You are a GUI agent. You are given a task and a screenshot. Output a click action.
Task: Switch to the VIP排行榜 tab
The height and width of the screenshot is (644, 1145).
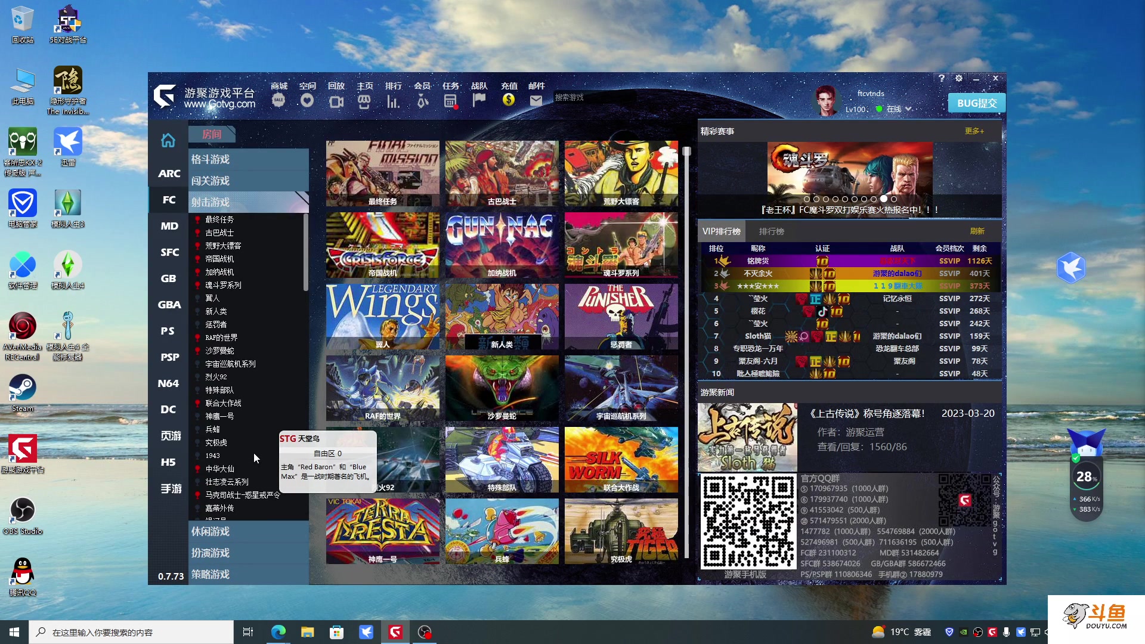[x=722, y=231]
